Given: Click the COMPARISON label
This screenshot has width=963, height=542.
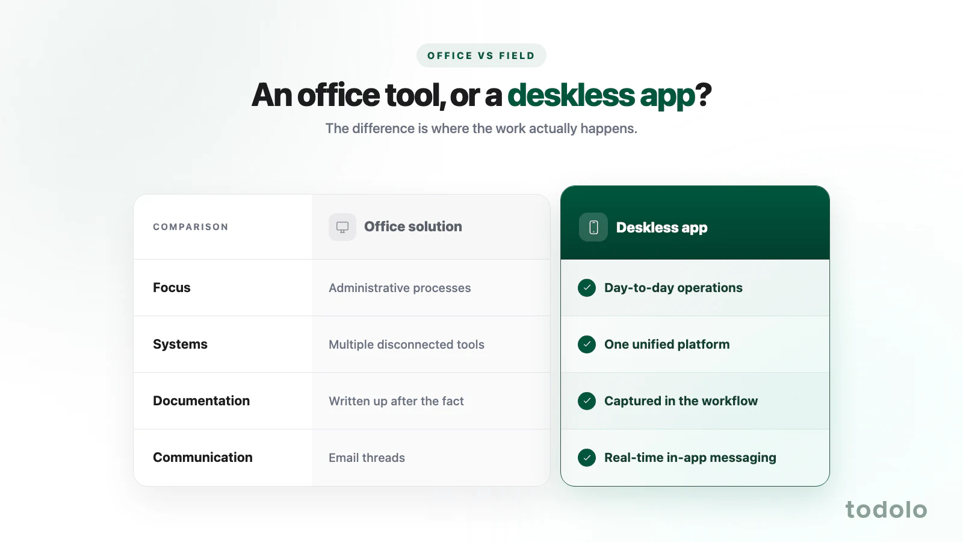Looking at the screenshot, I should point(191,227).
